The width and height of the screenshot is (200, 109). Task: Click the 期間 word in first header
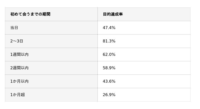(46, 14)
